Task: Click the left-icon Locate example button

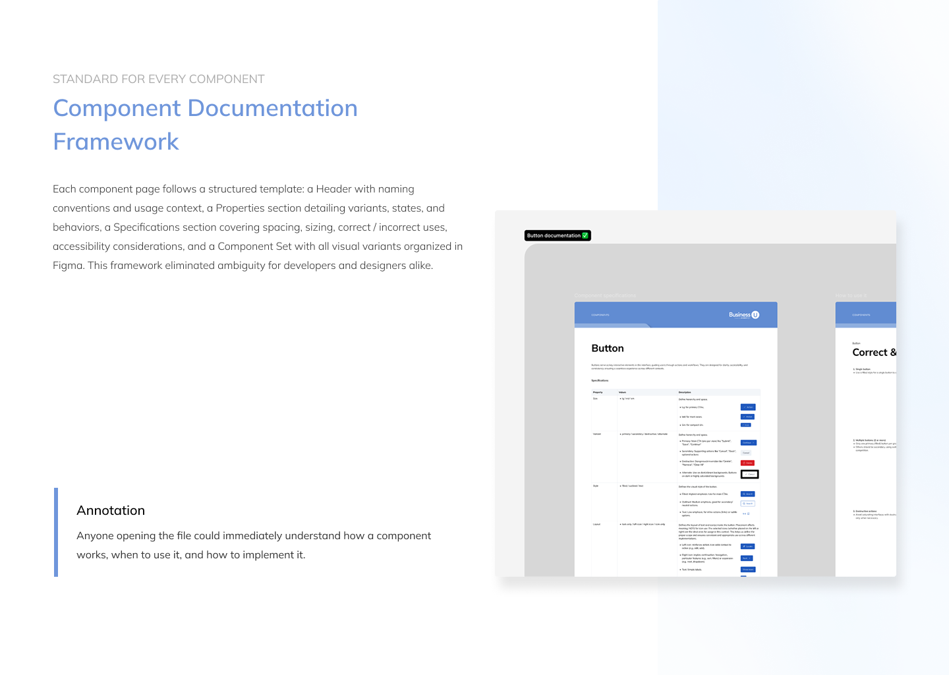Action: pyautogui.click(x=747, y=546)
